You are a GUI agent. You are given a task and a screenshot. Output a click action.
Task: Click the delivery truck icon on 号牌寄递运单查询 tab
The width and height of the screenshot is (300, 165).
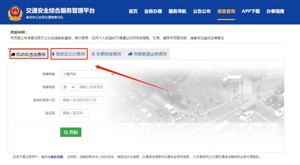point(130,54)
